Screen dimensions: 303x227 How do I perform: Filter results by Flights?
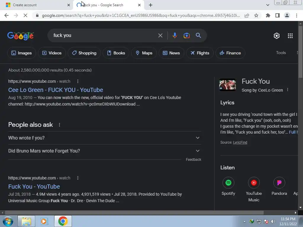pos(200,53)
